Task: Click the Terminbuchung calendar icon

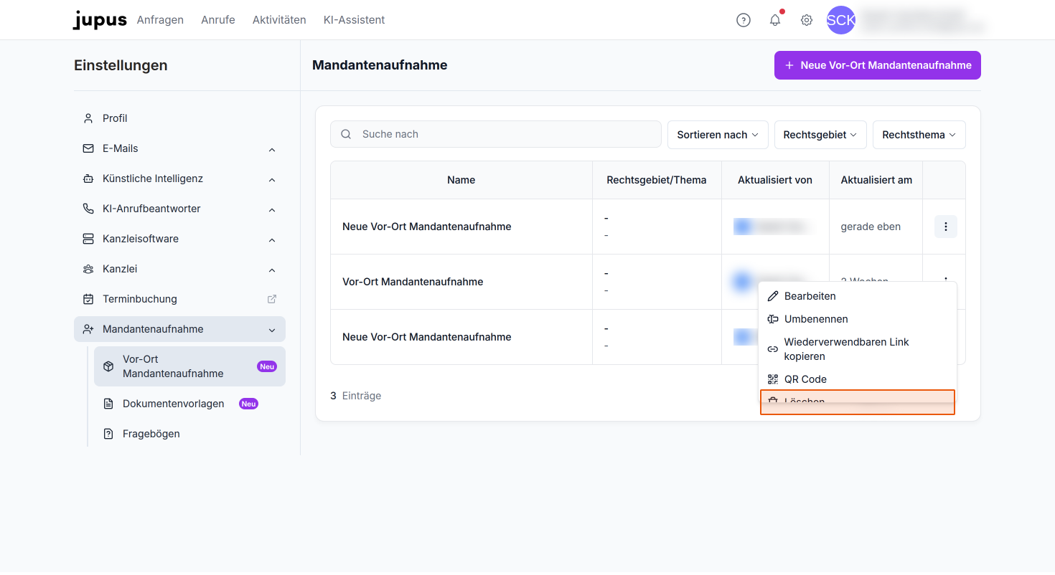Action: click(88, 299)
